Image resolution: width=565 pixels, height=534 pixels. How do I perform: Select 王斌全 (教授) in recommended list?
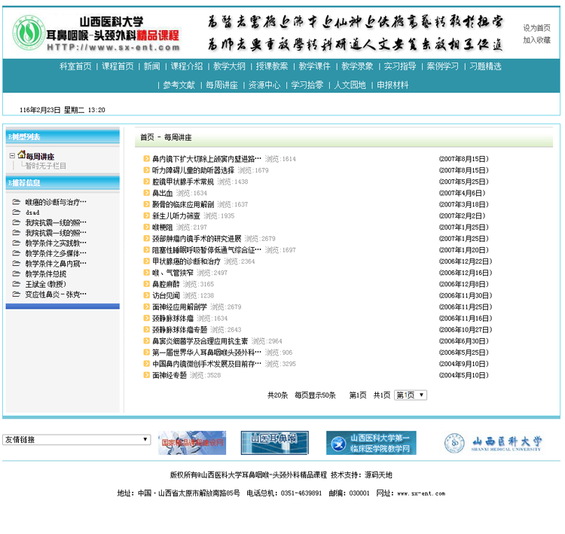[46, 284]
